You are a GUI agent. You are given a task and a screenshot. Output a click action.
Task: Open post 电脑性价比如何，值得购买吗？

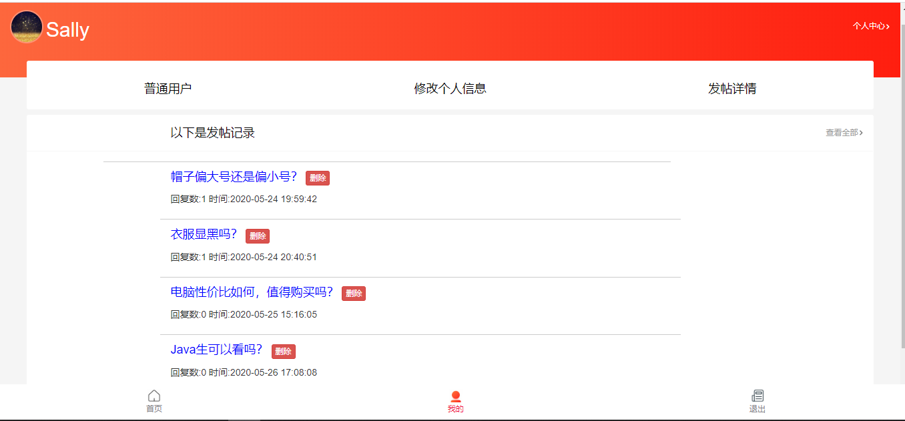(x=252, y=292)
